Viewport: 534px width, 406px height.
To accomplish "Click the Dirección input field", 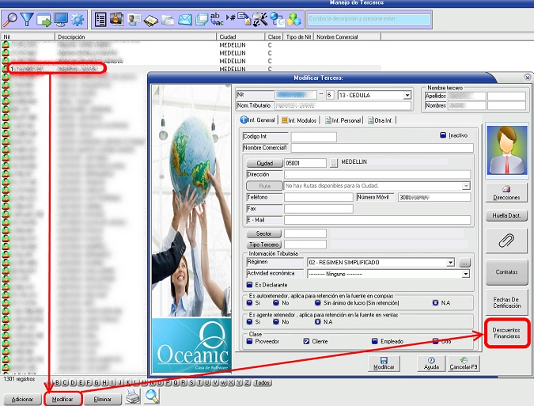I will coord(377,174).
